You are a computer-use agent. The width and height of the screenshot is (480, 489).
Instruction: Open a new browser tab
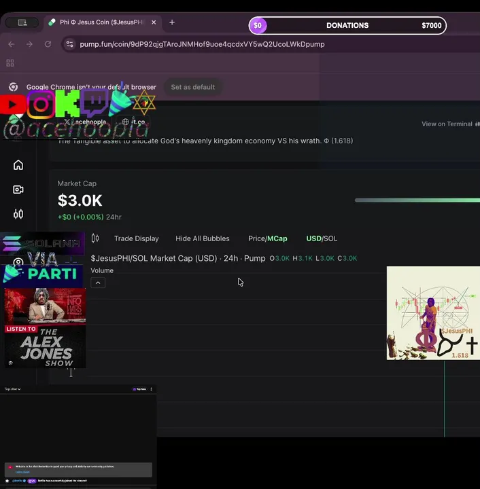[172, 22]
